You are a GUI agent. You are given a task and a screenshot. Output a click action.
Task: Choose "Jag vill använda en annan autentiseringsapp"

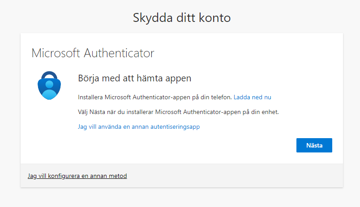[139, 127]
